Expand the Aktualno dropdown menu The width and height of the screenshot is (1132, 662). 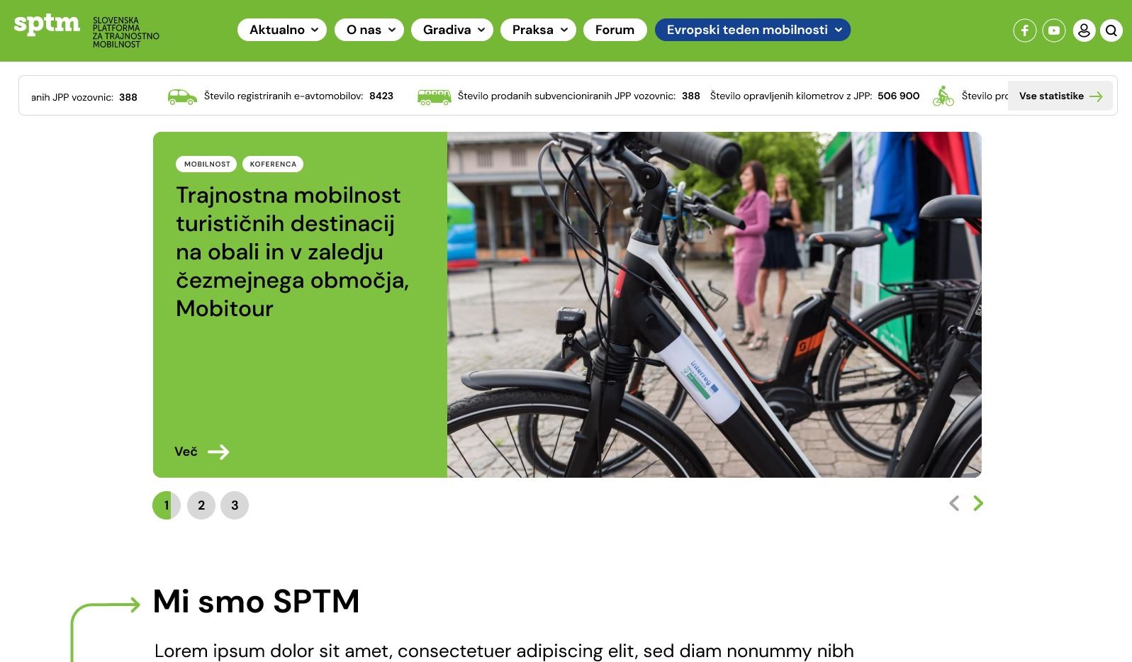click(282, 30)
